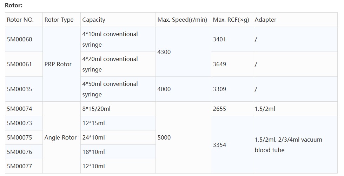Click the 5000 max speed value
This screenshot has width=344, height=176.
[164, 137]
